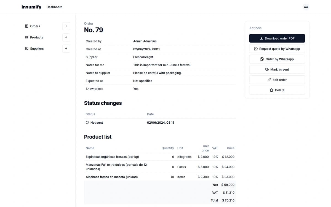
Task: Click Total amount '$ 70.210'
Action: click(228, 200)
